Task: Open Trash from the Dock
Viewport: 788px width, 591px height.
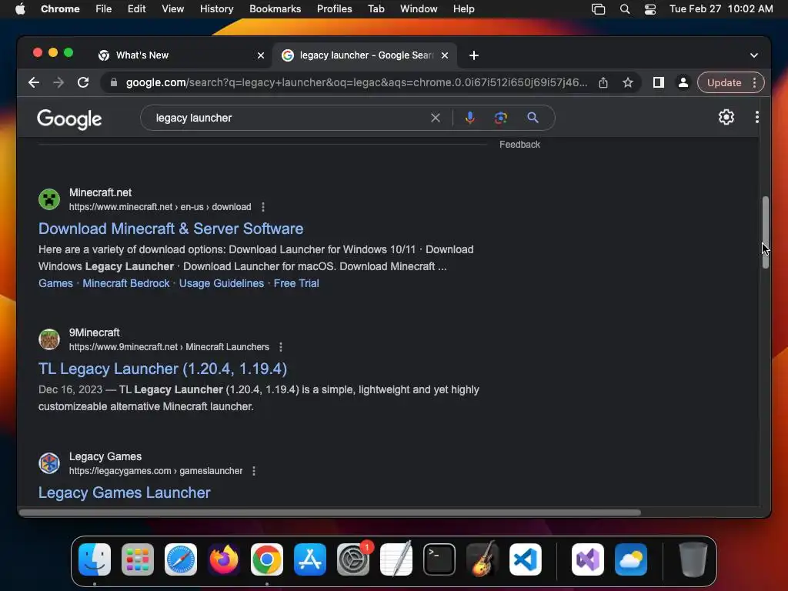Action: point(693,559)
